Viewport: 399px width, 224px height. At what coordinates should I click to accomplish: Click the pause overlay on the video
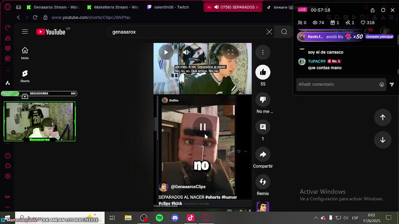(203, 127)
